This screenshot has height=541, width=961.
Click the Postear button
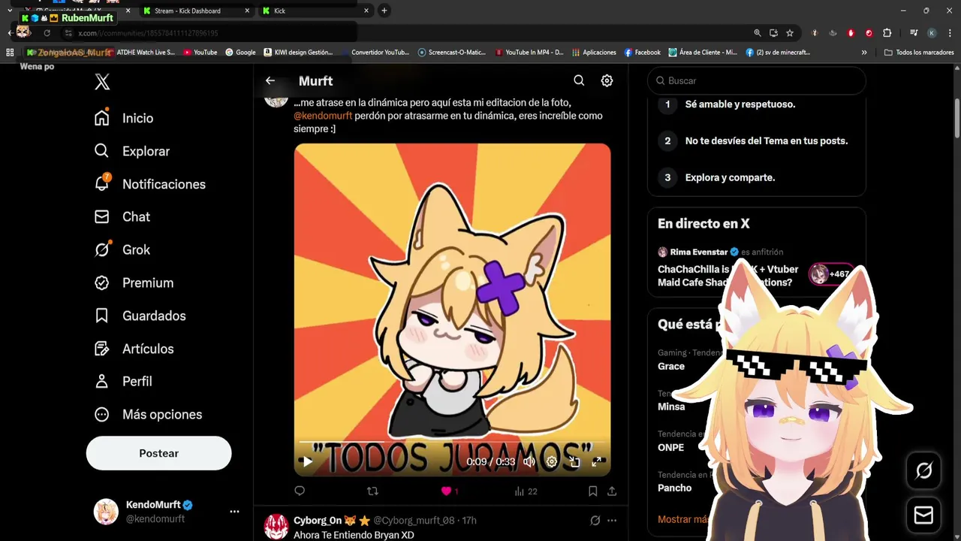158,453
